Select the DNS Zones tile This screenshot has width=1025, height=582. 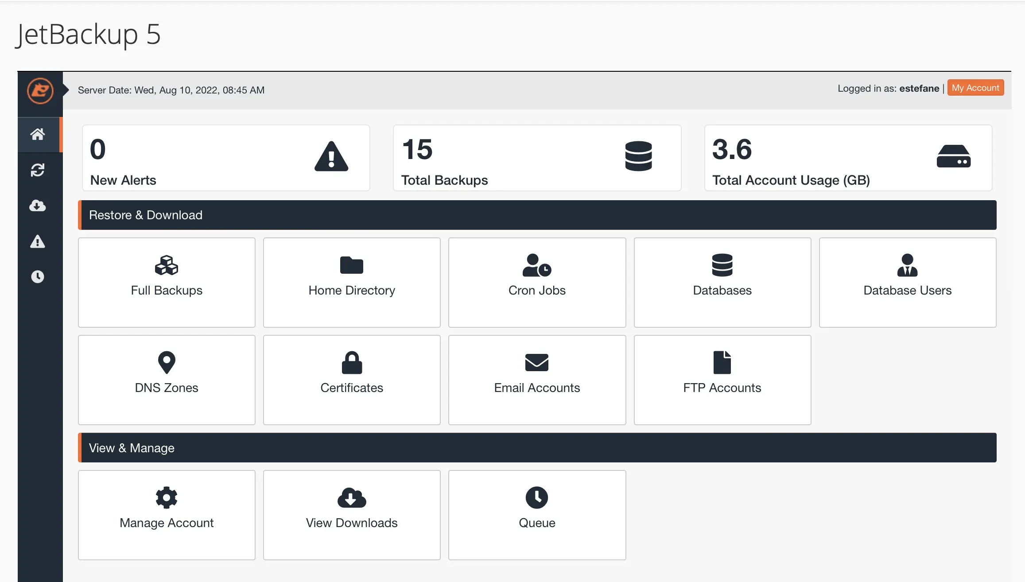[166, 380]
